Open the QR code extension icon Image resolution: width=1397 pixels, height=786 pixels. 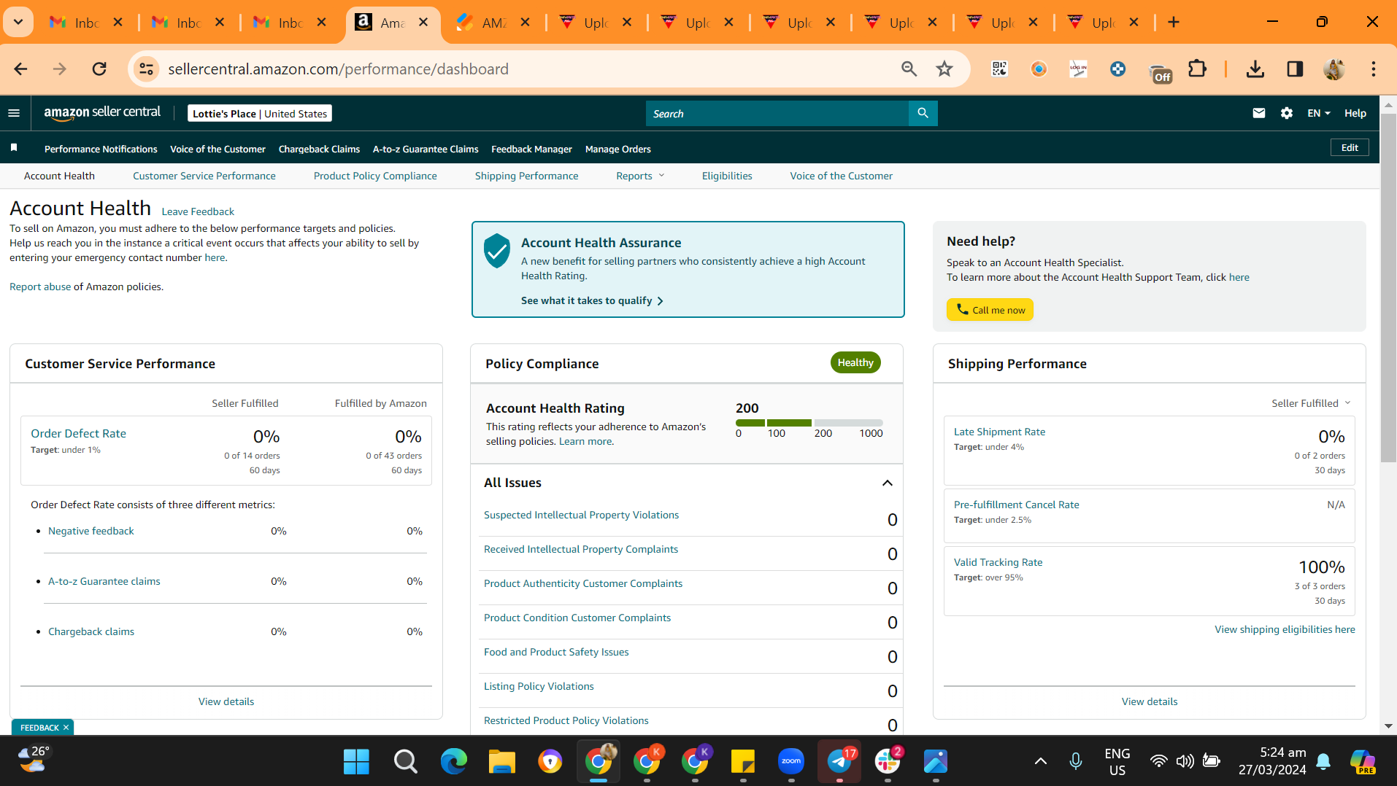click(999, 69)
